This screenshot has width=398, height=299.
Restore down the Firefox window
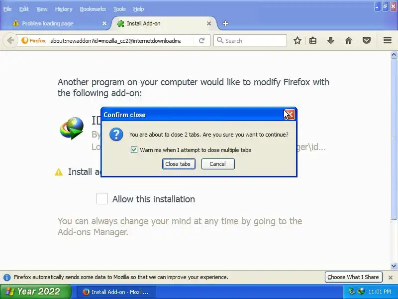tap(385, 6)
